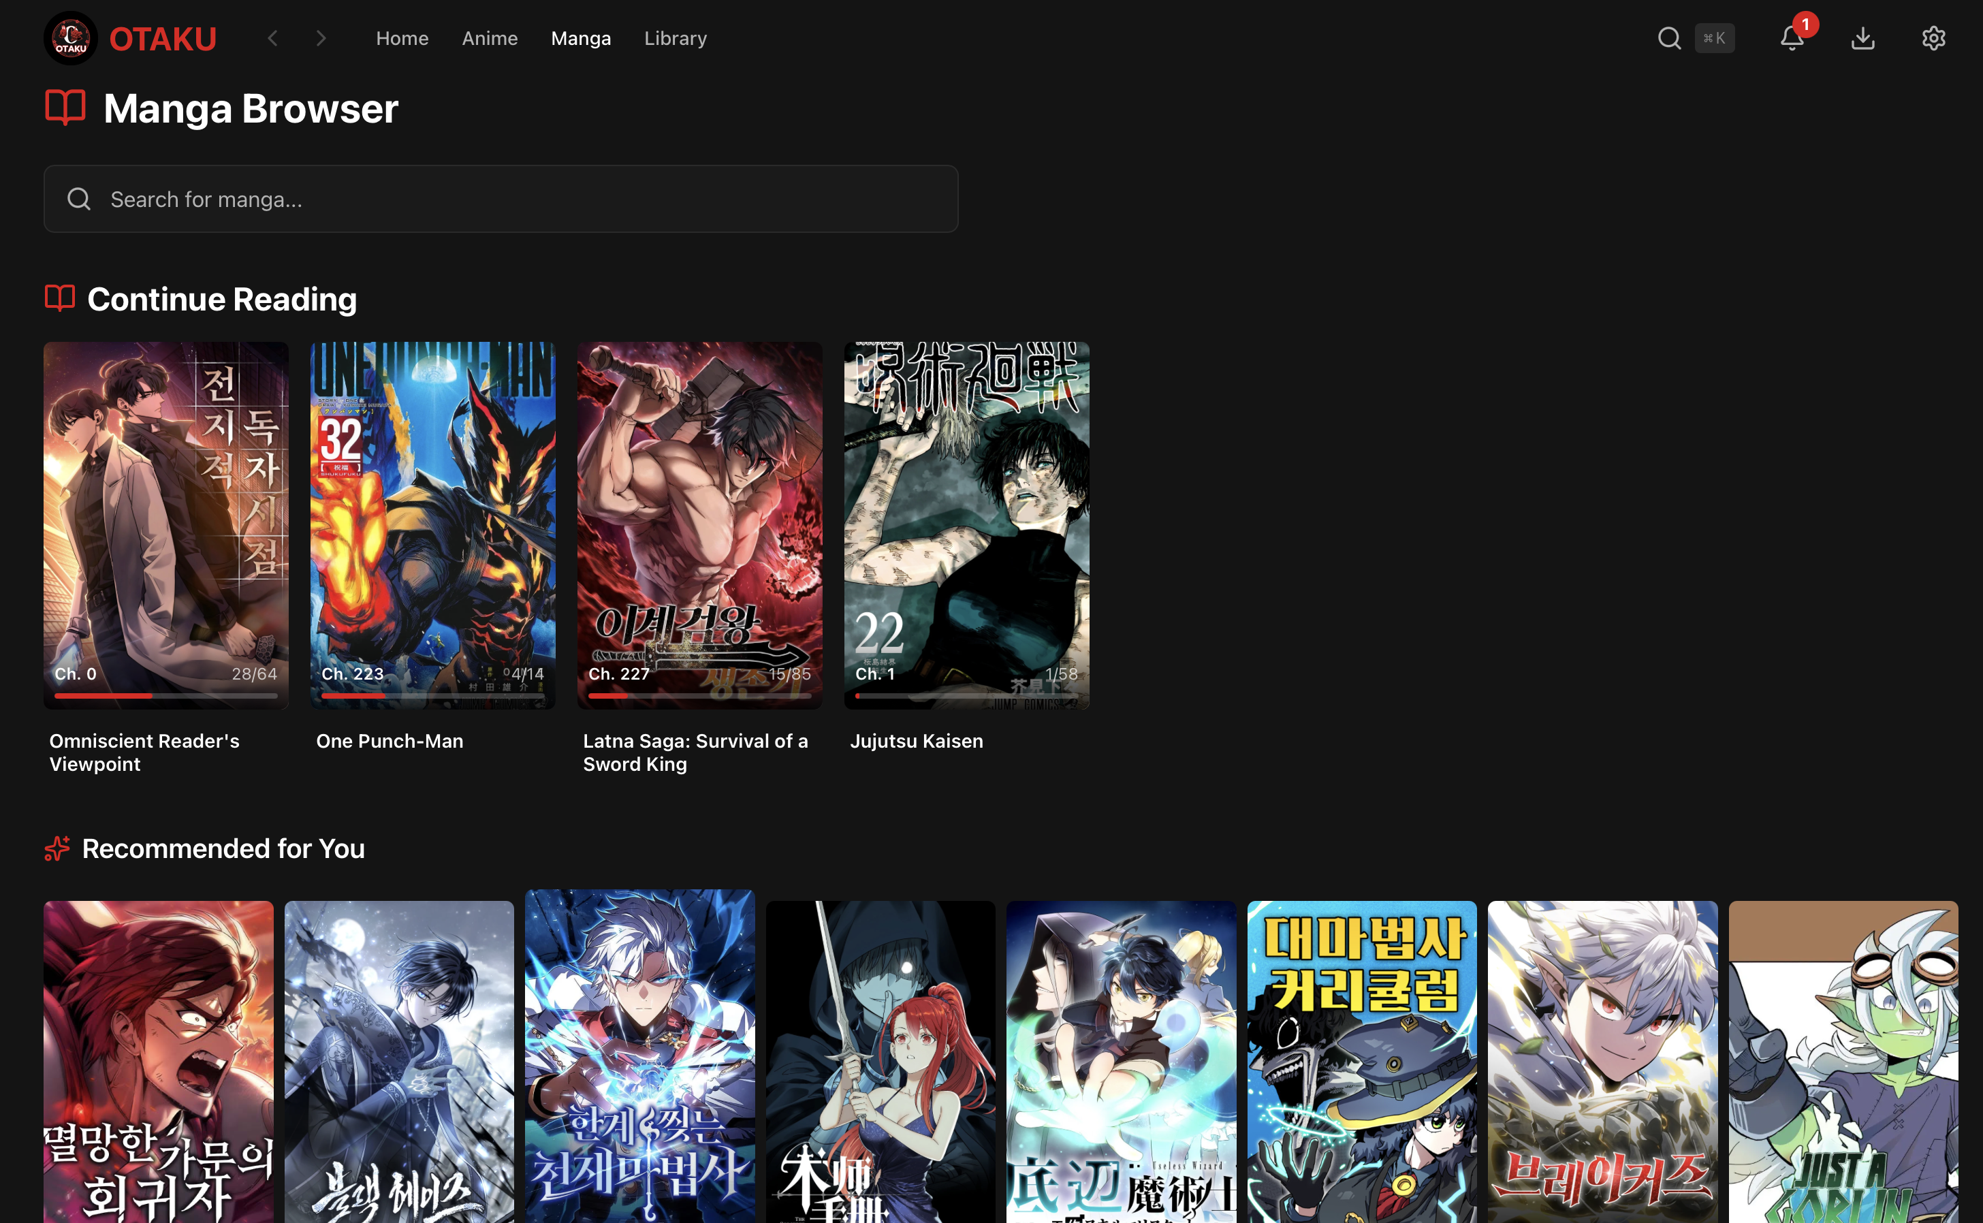Open the Jujutsu Kaisen cover
The image size is (1983, 1223).
(x=966, y=525)
